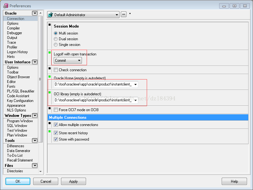Viewport: 253px width, 190px height.
Task: Open the PL/SQL Beautifier preferences
Action: pyautogui.click(x=21, y=91)
